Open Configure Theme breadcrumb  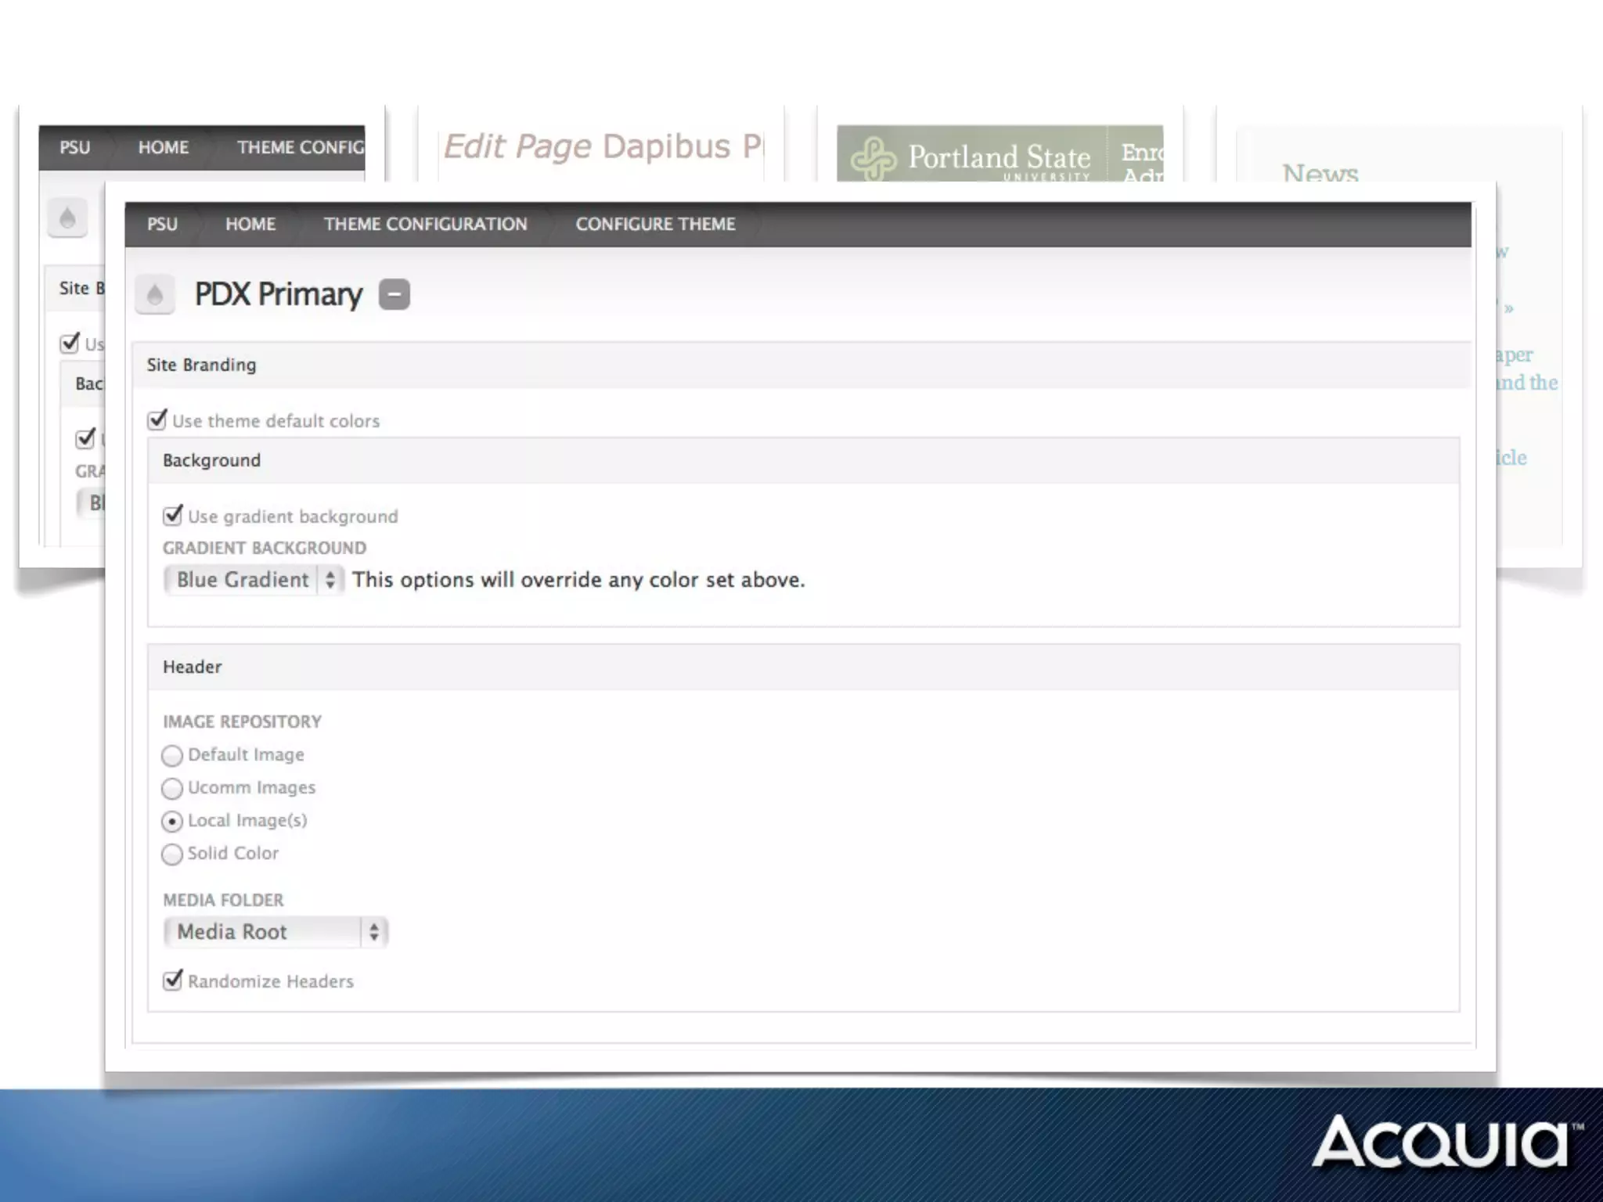[655, 225]
